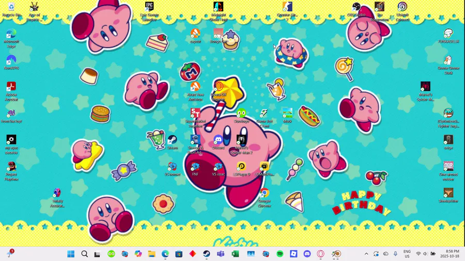Screen dimensions: 465x261
Task: Select the From the top! desktop icon
Action: [x=11, y=116]
